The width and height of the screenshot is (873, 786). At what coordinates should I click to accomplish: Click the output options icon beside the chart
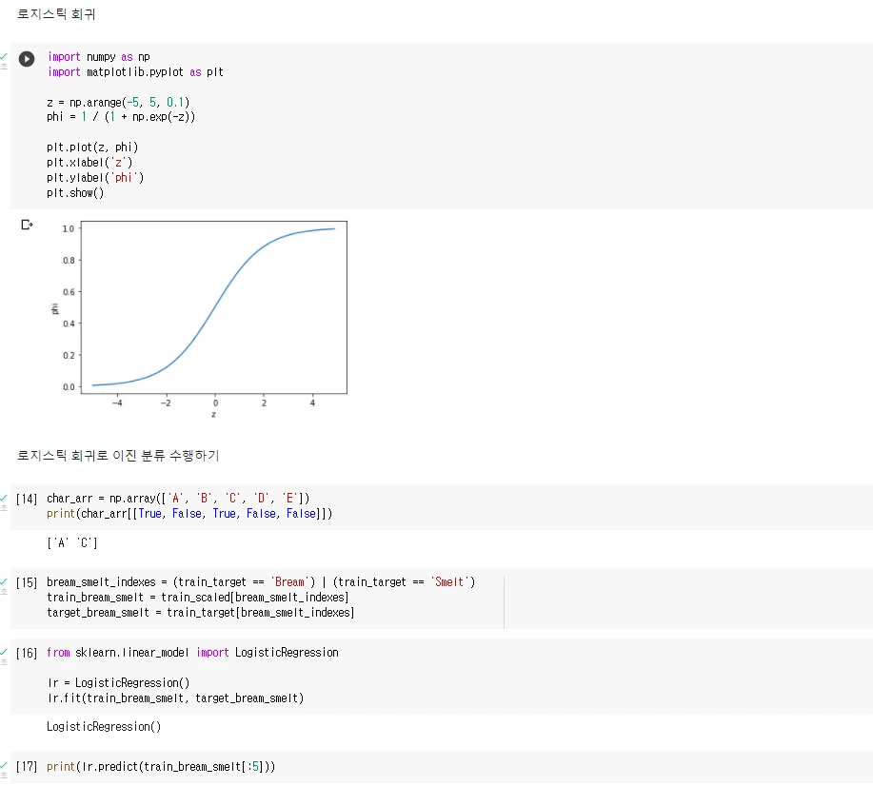pos(27,225)
